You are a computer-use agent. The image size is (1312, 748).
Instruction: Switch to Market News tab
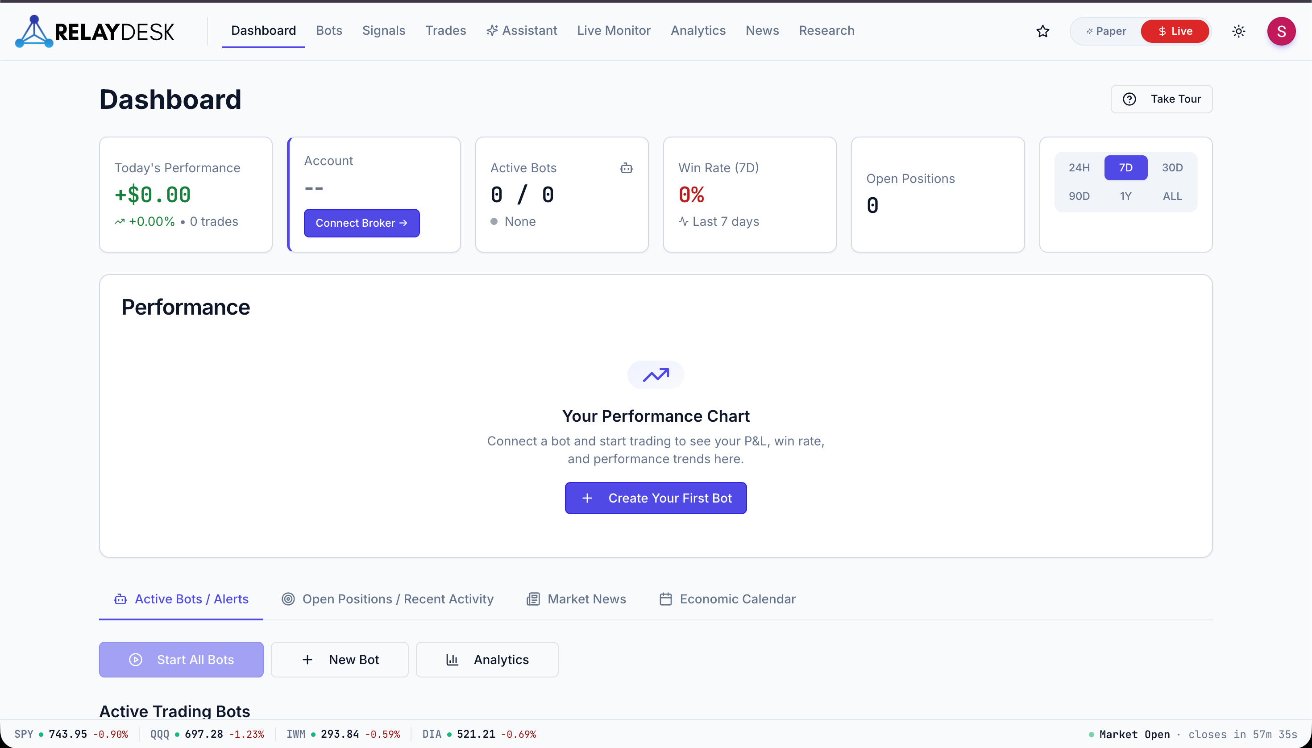[x=577, y=599]
